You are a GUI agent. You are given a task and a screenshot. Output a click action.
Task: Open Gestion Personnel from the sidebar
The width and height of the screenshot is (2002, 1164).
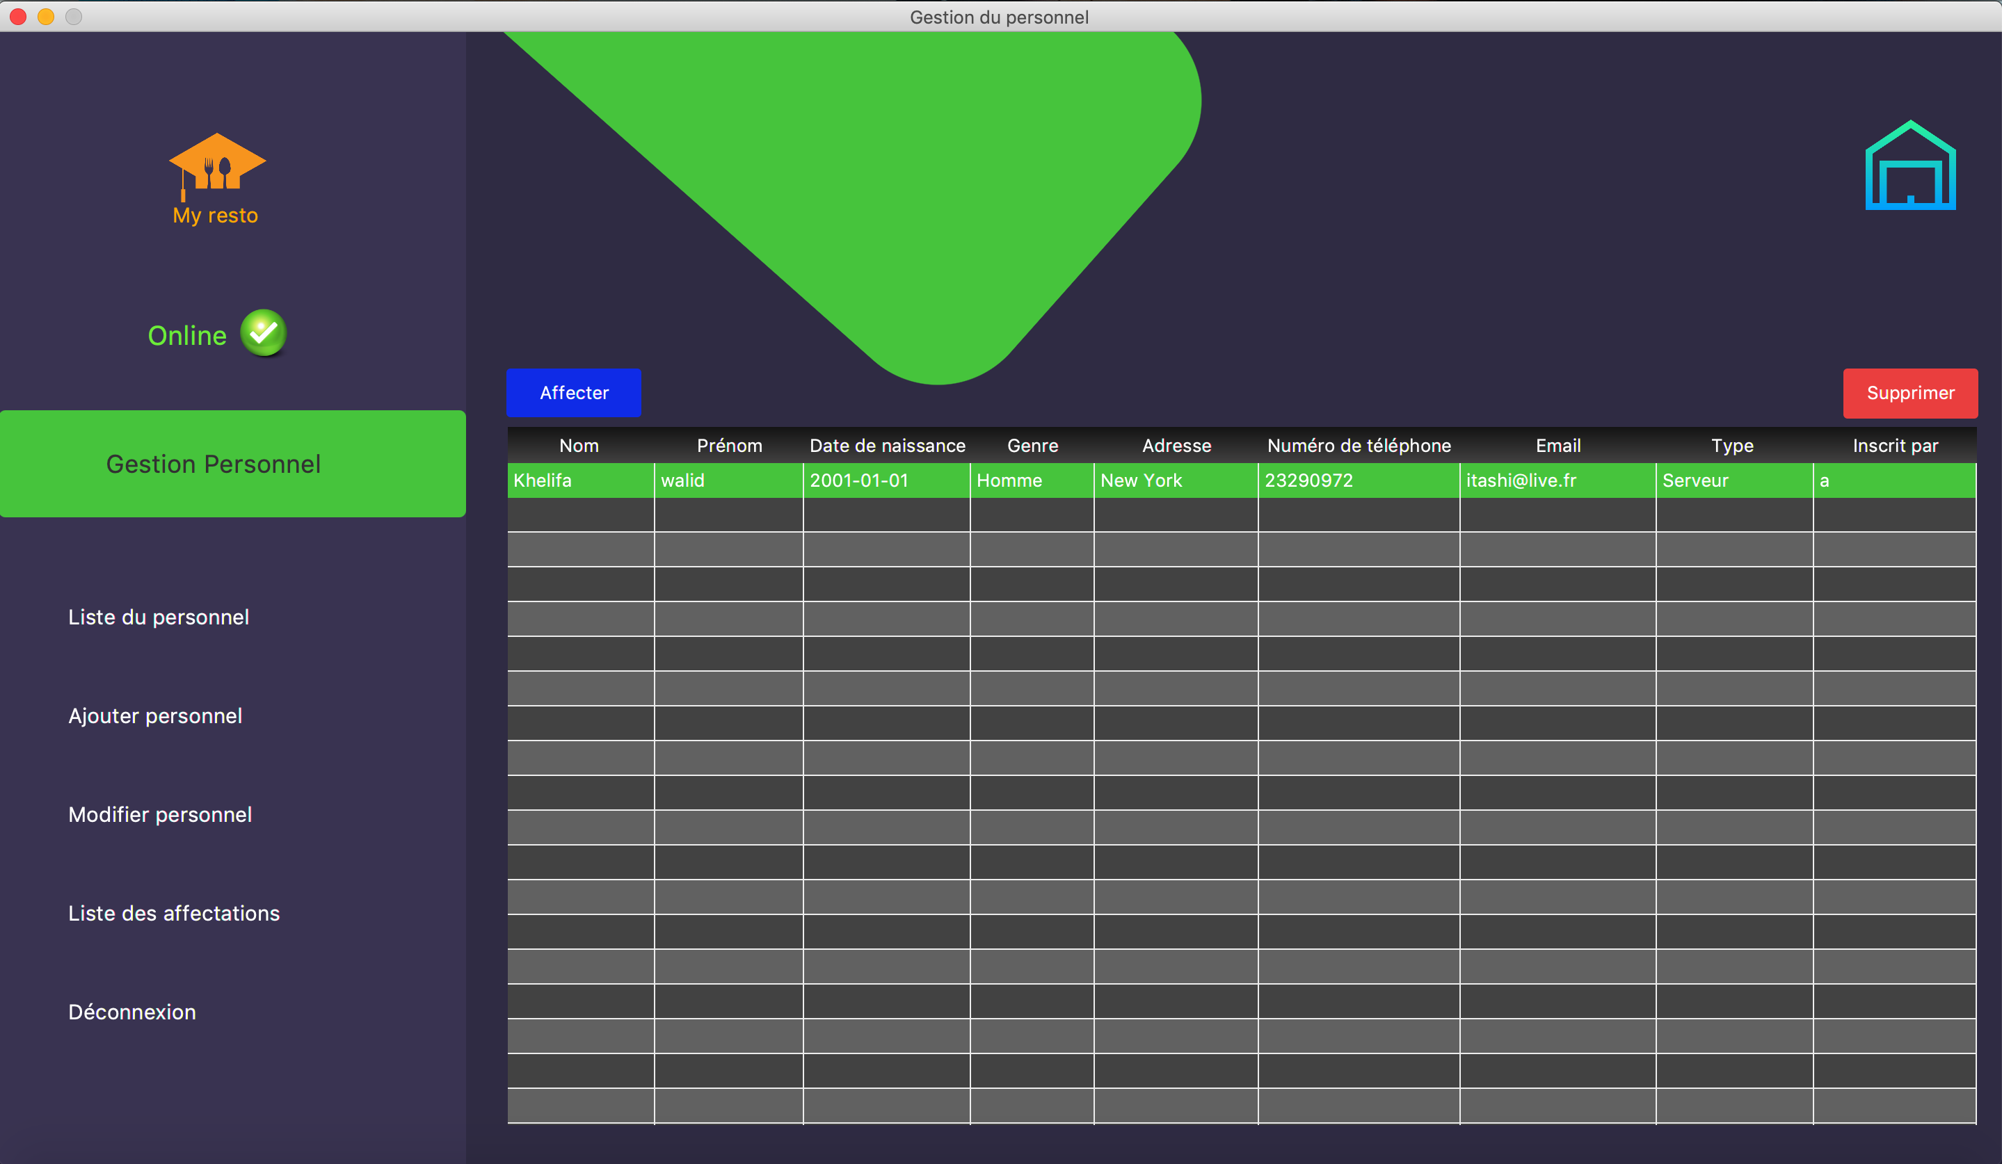[214, 464]
